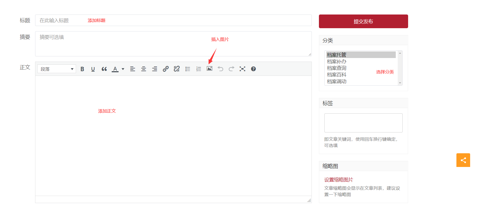
Task: Open text color dropdown arrow
Action: 123,69
